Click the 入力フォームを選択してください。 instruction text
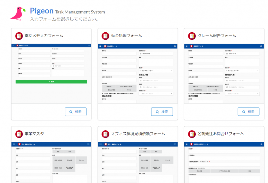Image resolution: width=268 pixels, height=183 pixels. [x=64, y=19]
